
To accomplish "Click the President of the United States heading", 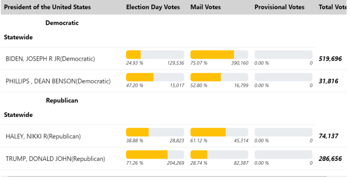I will coord(47,7).
